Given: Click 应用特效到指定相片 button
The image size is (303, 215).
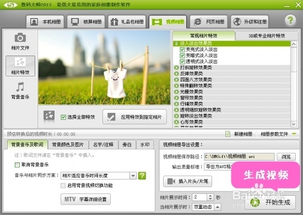Looking at the screenshot, I should [x=134, y=117].
